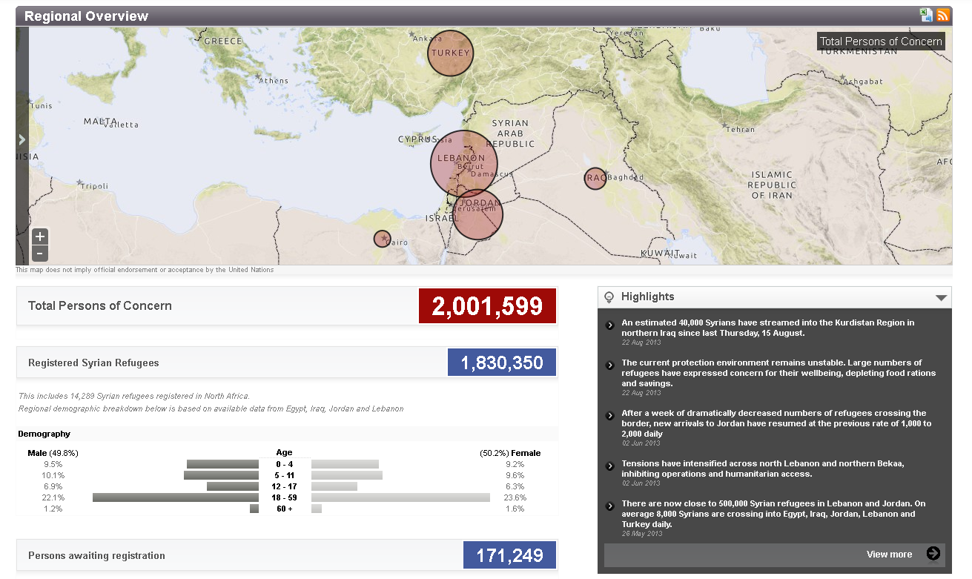The height and width of the screenshot is (579, 972).
Task: Select the Turkey circle on map
Action: coord(451,53)
